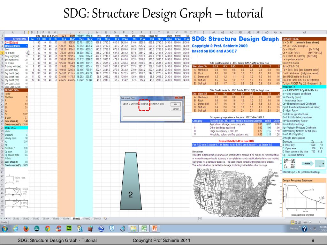Click 'Press Ctrl-Shift-R to run SDG' text

coord(236,141)
